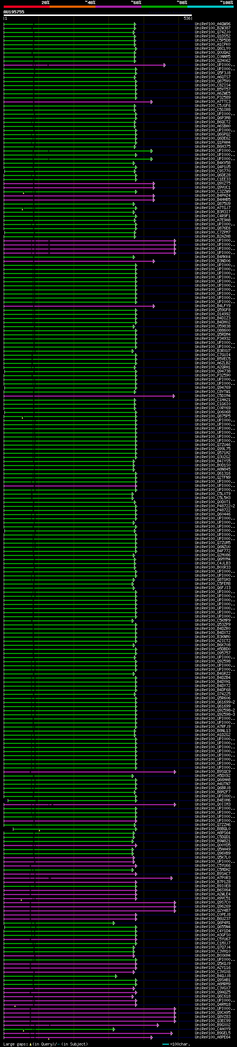This screenshot has height=1047, width=237.
Task: Select the UniRef100_B3M3I7 label
Action: 213,212
